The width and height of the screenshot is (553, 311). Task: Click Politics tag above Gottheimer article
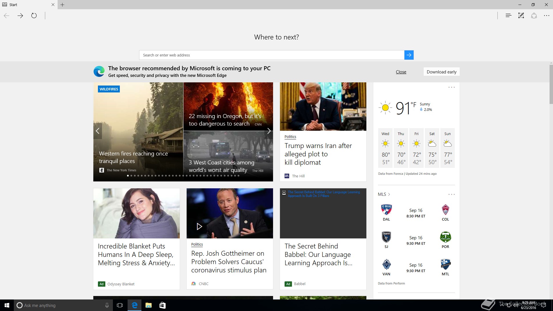coord(197,244)
